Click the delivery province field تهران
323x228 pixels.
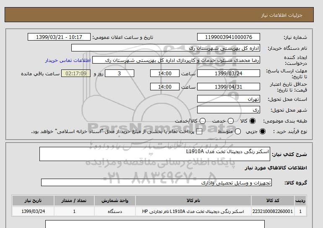229,99
